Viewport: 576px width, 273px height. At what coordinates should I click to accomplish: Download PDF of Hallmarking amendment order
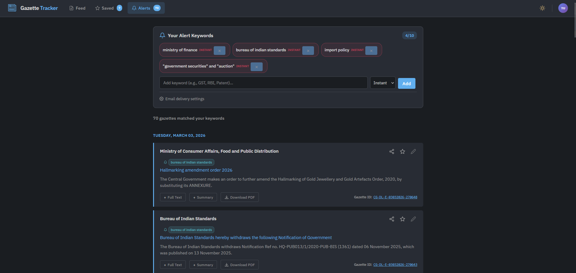(x=240, y=197)
